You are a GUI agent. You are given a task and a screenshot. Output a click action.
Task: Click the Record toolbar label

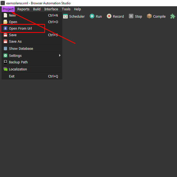(118, 17)
